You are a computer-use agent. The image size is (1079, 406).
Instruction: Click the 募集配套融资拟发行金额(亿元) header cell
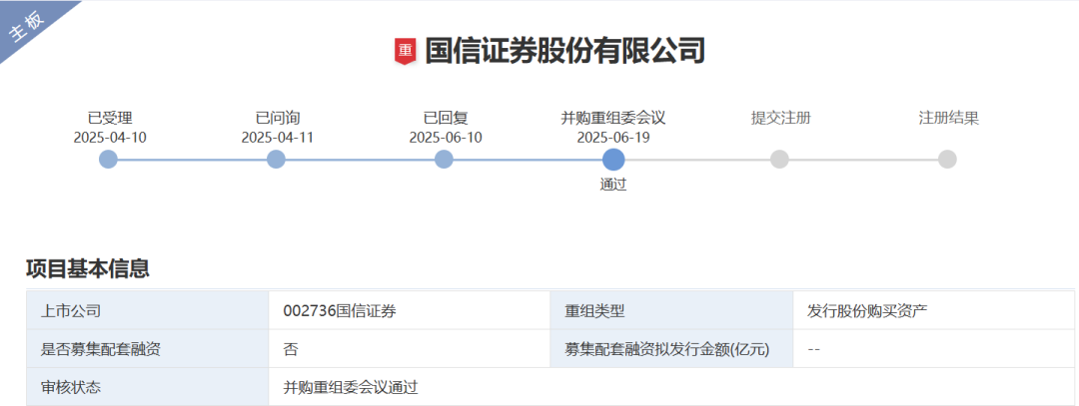671,349
